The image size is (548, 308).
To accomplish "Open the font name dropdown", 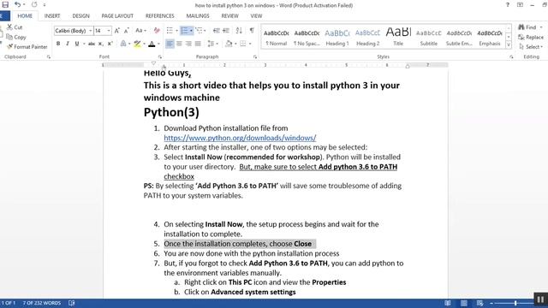I will tap(91, 31).
